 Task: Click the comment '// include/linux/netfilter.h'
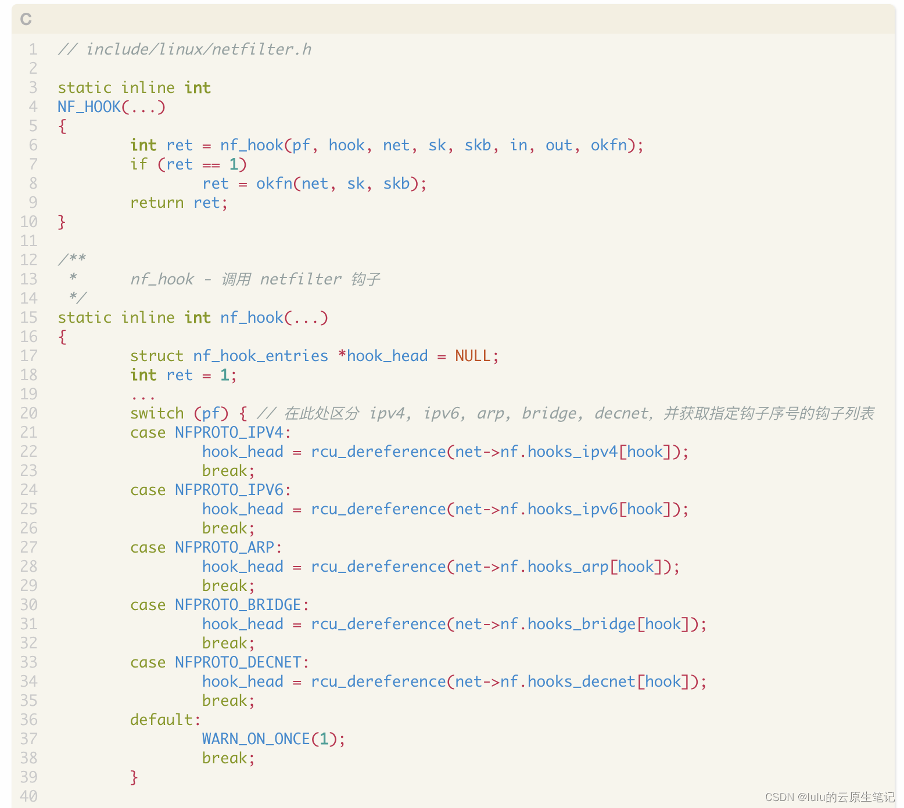pos(184,49)
